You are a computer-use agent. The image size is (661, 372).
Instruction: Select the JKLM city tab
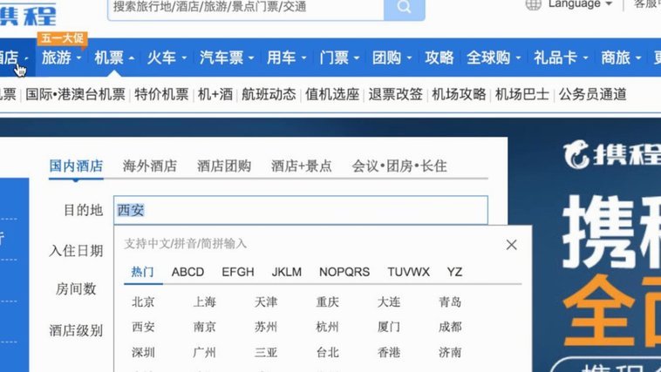click(x=287, y=272)
